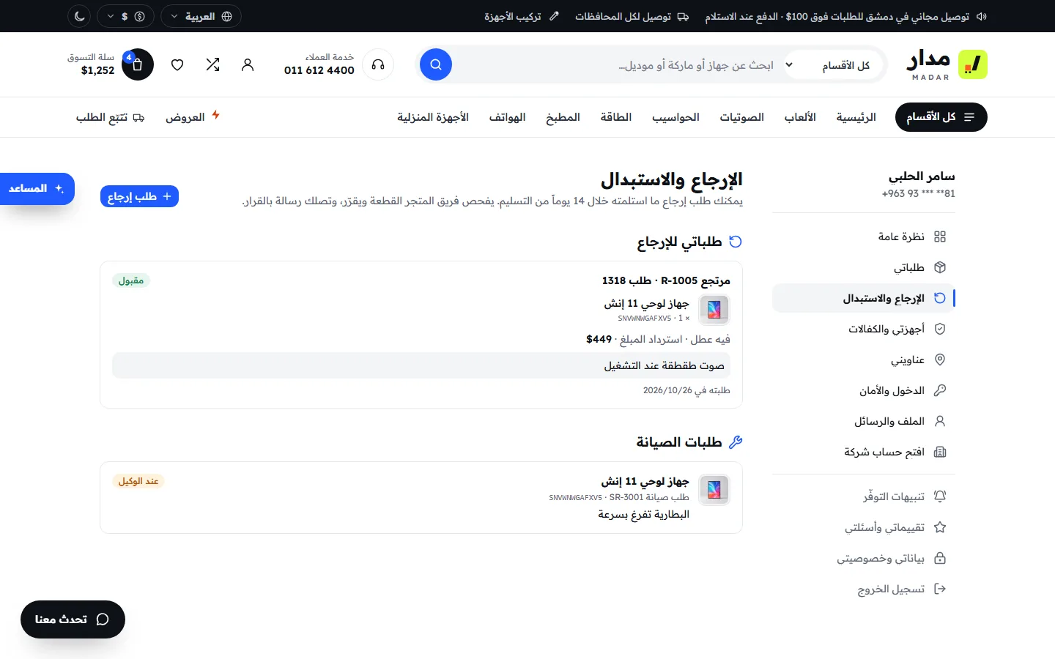Open the wishlist heart icon

pos(177,64)
